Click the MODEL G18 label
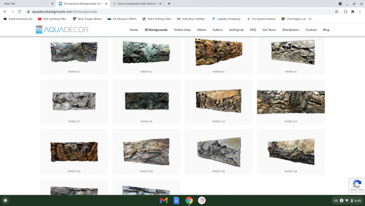 [x=146, y=171]
